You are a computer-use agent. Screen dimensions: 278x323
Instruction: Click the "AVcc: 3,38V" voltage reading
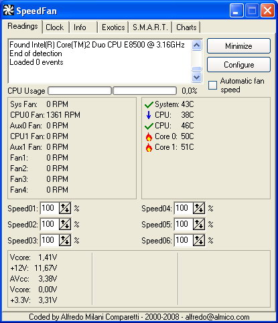(33, 279)
